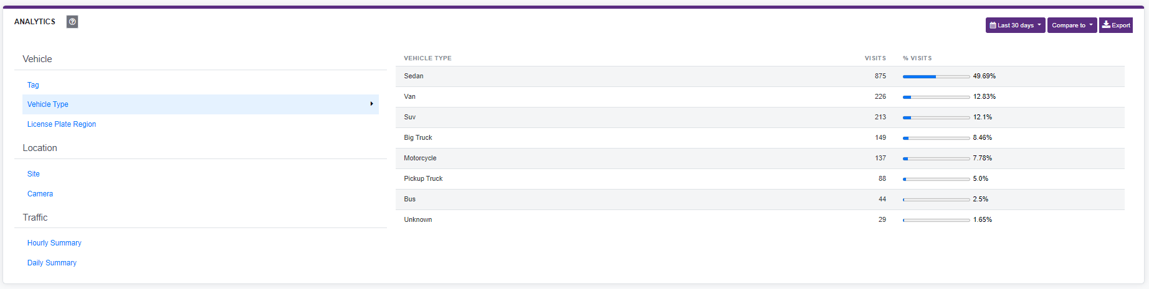Open the Compare to dropdown

pos(1072,25)
